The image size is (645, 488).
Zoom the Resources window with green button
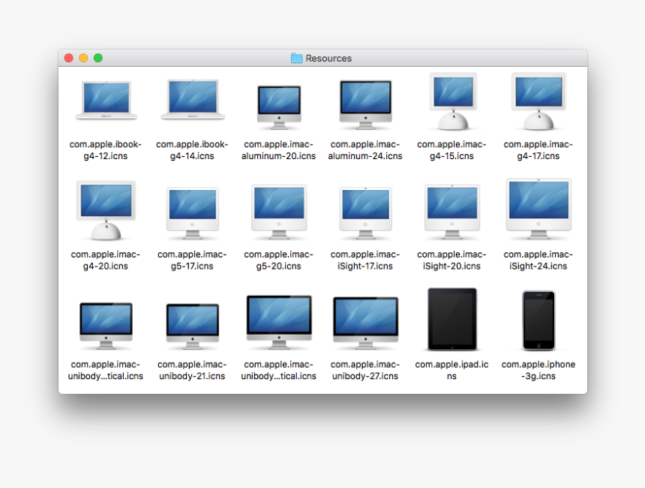click(x=98, y=58)
